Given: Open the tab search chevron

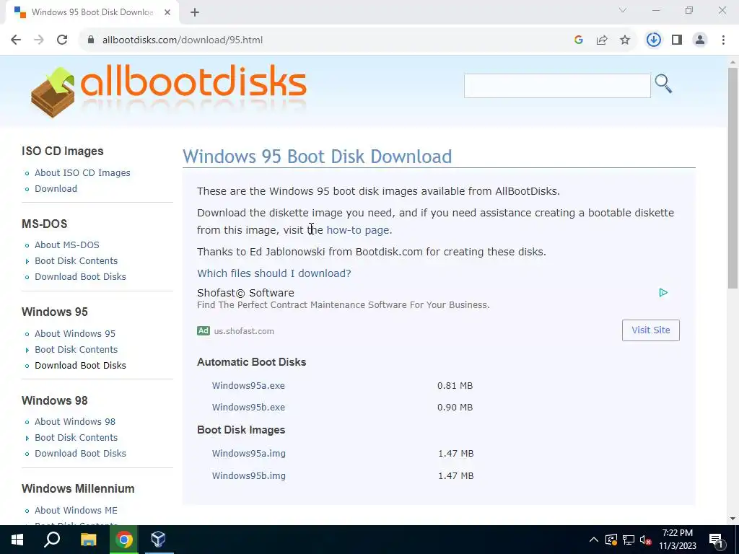Looking at the screenshot, I should 623,10.
